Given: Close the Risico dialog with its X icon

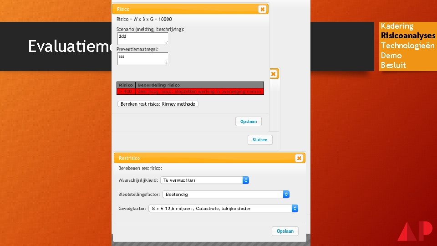Looking at the screenshot, I should (262, 9).
